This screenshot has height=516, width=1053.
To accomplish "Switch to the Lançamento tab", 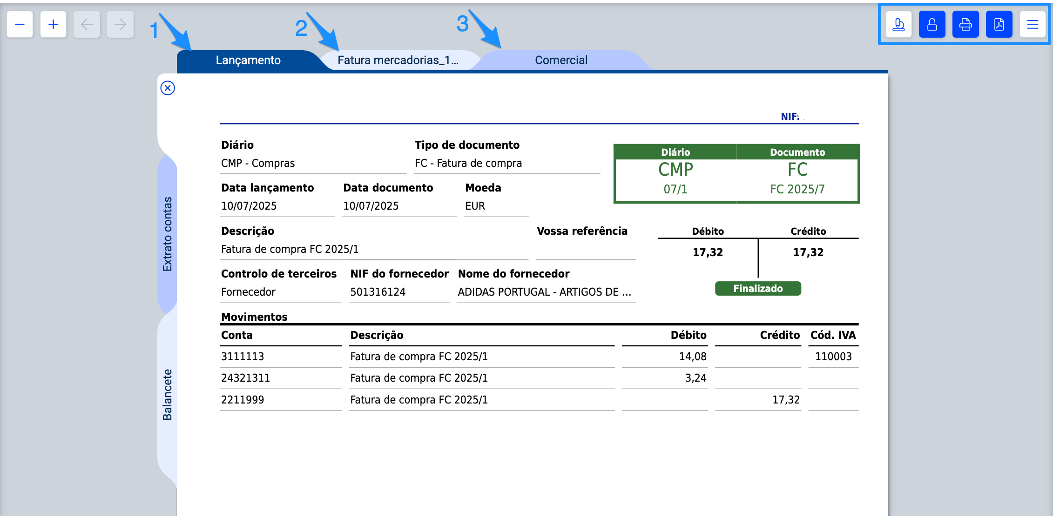I will click(x=248, y=60).
